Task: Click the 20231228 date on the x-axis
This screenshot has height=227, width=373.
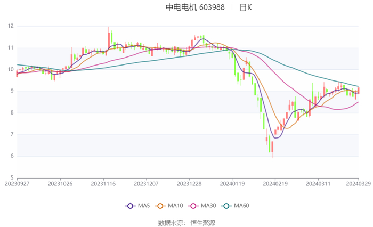Action: point(189,183)
